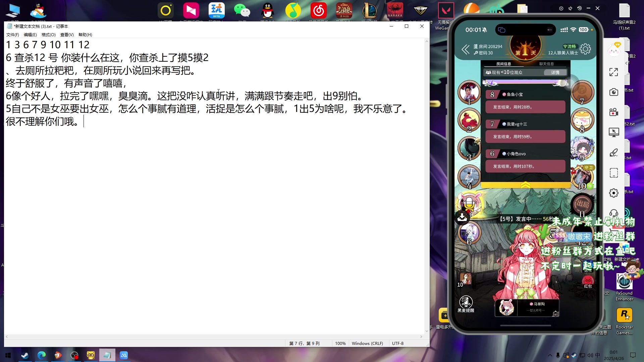Take a screenshot with the camera icon
644x362 pixels.
click(x=613, y=92)
